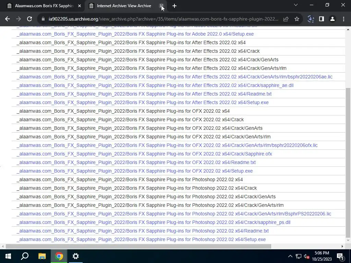Image resolution: width=351 pixels, height=263 pixels.
Task: Open the Windows Start menu
Action: point(8,256)
